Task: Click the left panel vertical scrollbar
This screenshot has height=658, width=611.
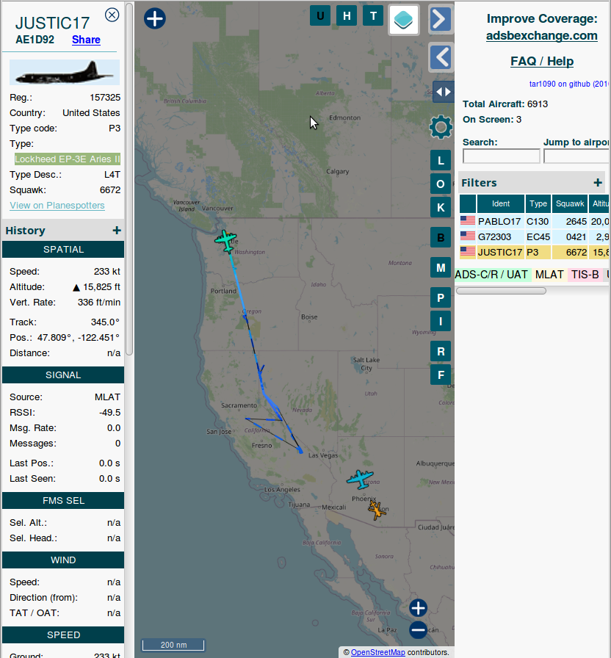Action: pos(129,178)
